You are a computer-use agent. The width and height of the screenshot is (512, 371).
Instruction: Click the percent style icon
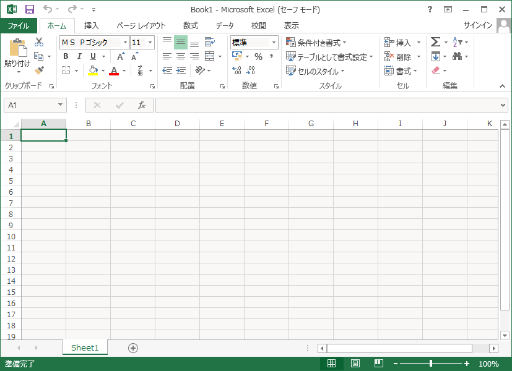click(x=258, y=57)
